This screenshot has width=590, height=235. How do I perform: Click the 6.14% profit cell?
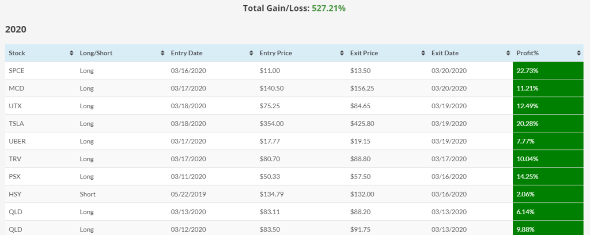[549, 212]
